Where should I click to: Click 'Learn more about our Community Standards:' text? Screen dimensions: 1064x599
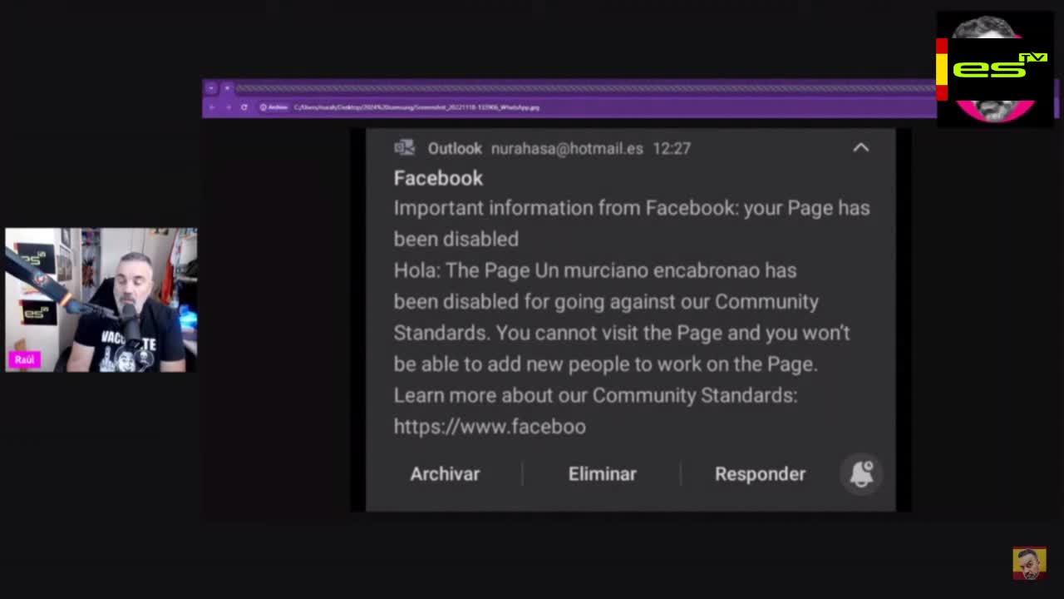[595, 395]
